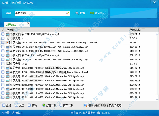Image resolution: width=159 pixels, height=116 pixels.
Task: Click video icon for EP51.2018 file
Action: (8, 98)
